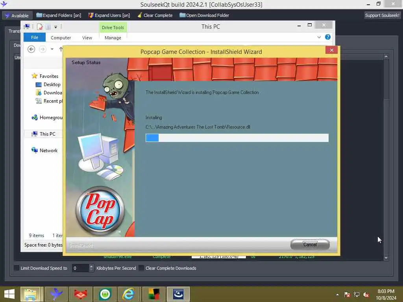Switch to the View ribbon tab

pos(87,38)
